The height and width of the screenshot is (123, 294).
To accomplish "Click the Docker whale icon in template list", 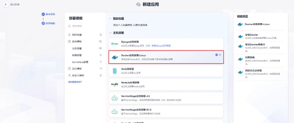I will (x=115, y=57).
